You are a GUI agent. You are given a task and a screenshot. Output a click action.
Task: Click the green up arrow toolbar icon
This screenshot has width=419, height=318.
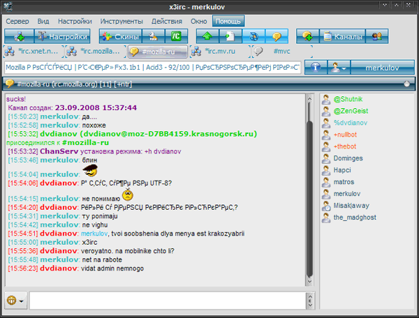pos(207,36)
